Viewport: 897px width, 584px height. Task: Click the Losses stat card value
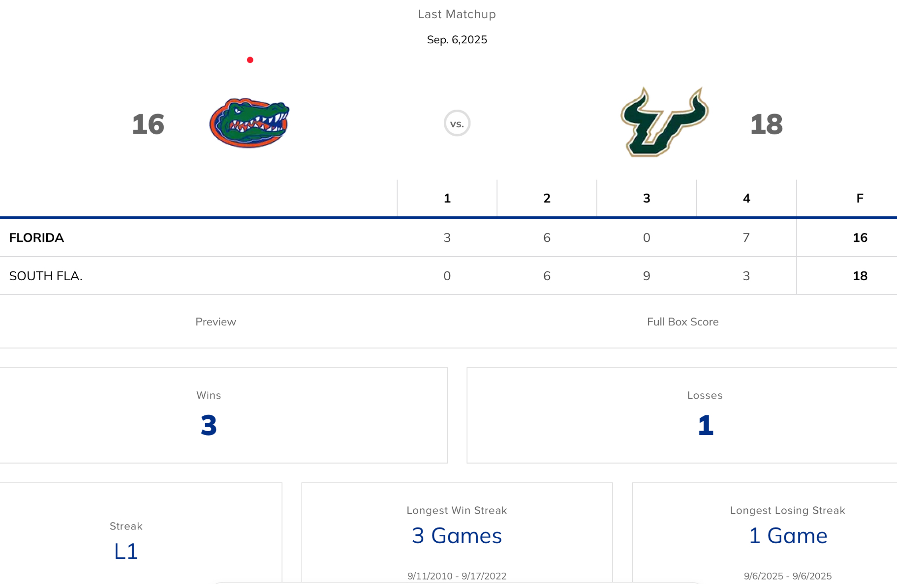705,425
